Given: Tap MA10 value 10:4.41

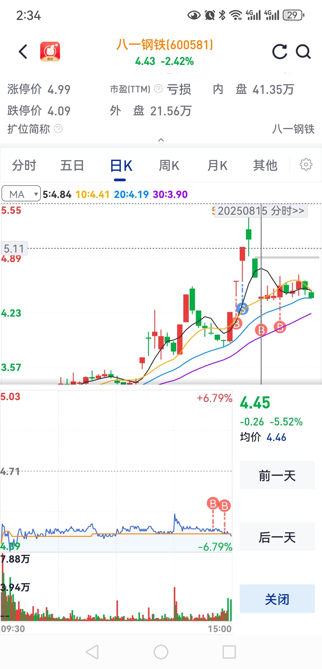Looking at the screenshot, I should [x=92, y=194].
